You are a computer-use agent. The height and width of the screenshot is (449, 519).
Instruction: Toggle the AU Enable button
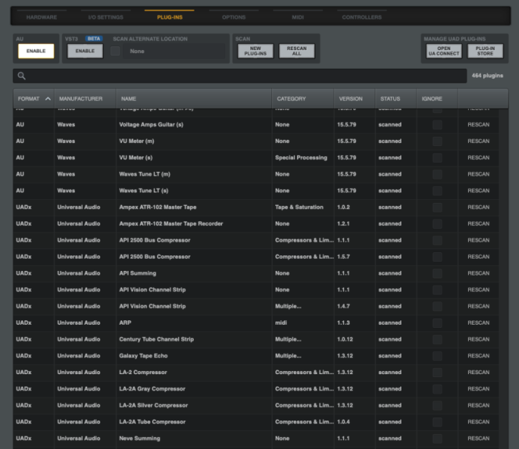click(x=36, y=51)
